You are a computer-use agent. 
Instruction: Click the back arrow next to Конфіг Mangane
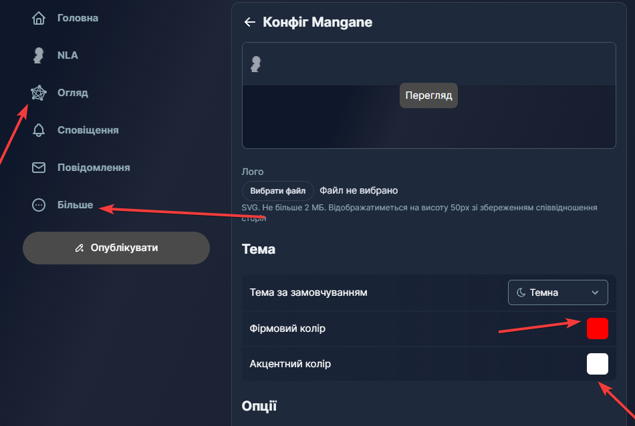click(249, 21)
